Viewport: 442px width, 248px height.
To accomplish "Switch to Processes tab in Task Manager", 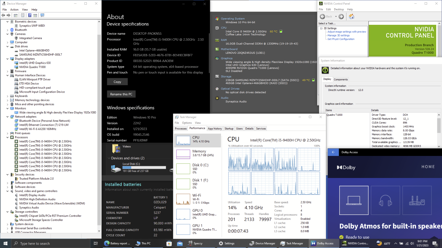I will (x=181, y=128).
